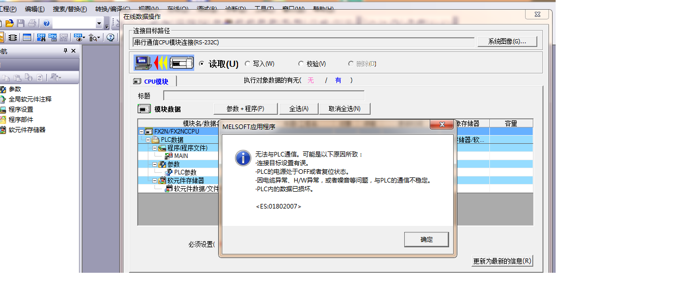Open help via the blue question mark icon
This screenshot has height=285, width=679.
coord(46,23)
